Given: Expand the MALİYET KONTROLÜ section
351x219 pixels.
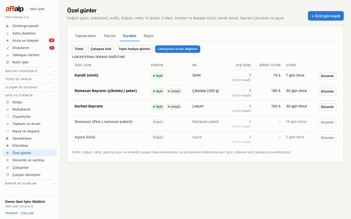Looking at the screenshot, I should tap(30, 71).
